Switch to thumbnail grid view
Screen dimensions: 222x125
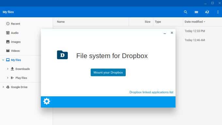(x=196, y=12)
